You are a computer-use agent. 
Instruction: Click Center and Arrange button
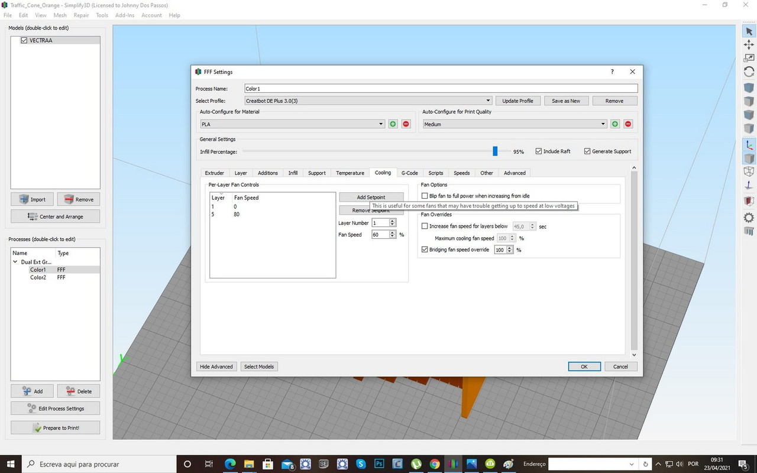coord(55,216)
